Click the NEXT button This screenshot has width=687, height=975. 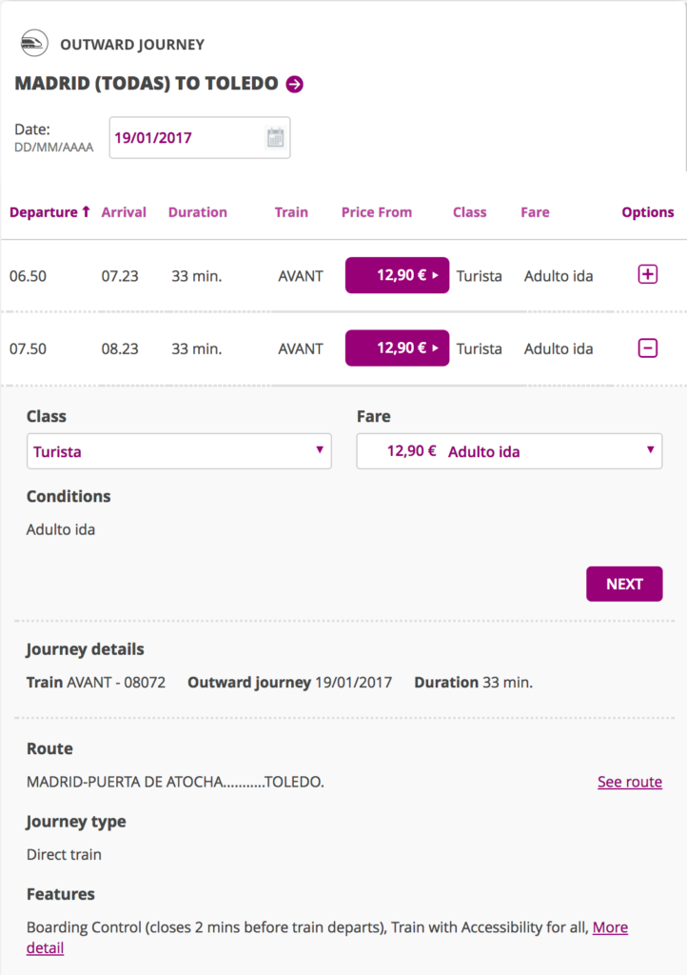tap(624, 584)
